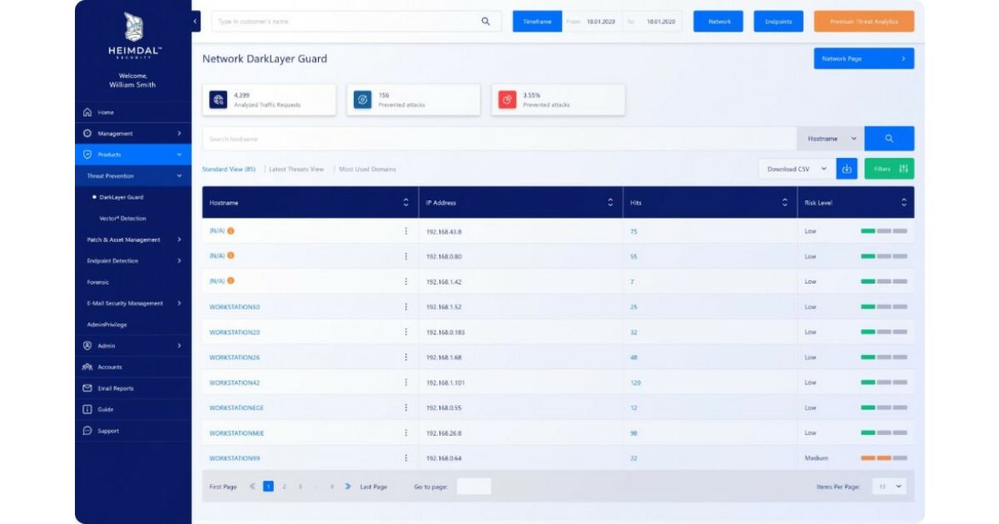Screen dimensions: 999x524
Task: Click magnifier icon in customer name search
Action: tap(485, 22)
